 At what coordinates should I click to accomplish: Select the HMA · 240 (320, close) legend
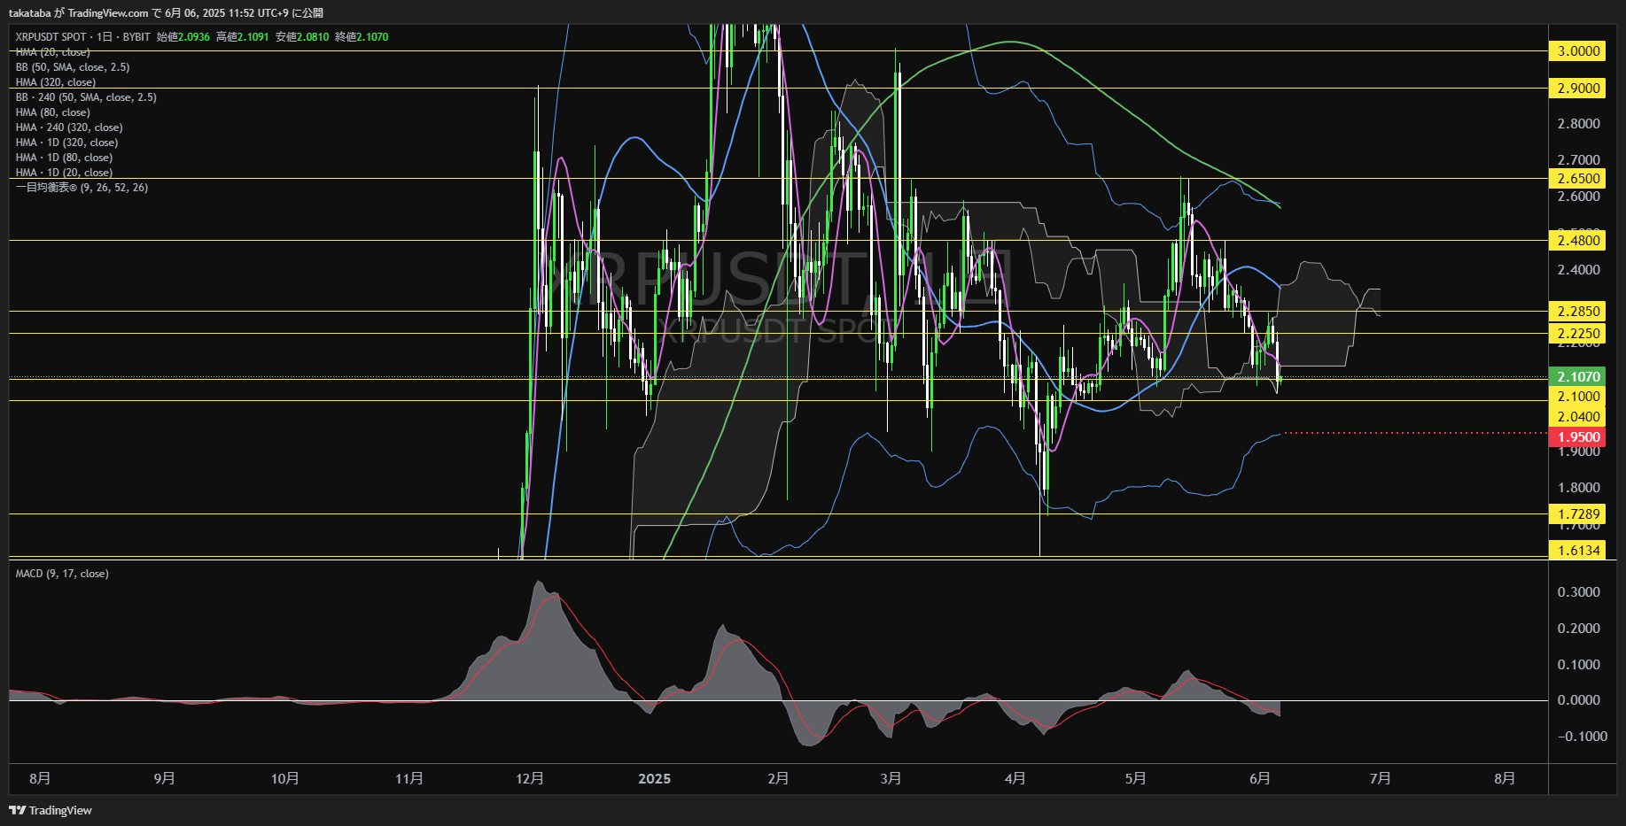click(x=69, y=127)
